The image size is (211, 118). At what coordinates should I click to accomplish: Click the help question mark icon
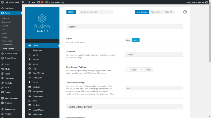point(185,12)
